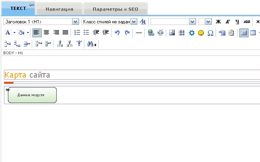Toggle bold formatting (Ж)
This screenshot has height=162, width=260.
click(x=218, y=22)
